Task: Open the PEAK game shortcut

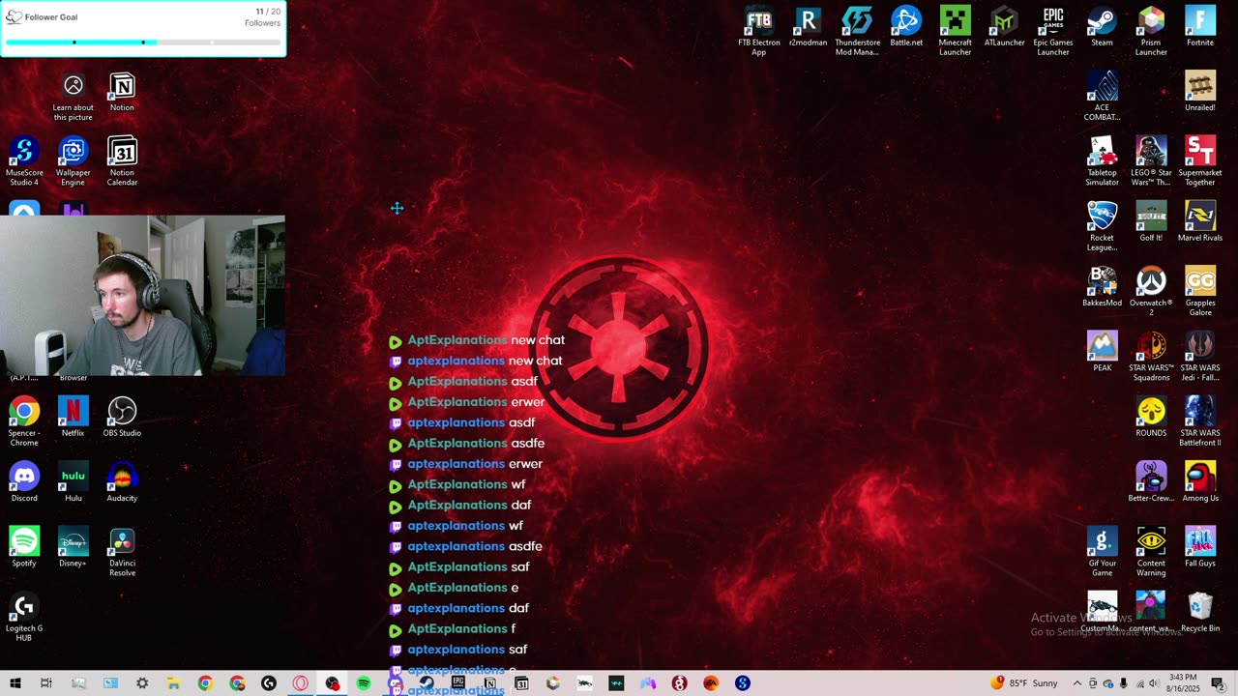Action: tap(1102, 352)
